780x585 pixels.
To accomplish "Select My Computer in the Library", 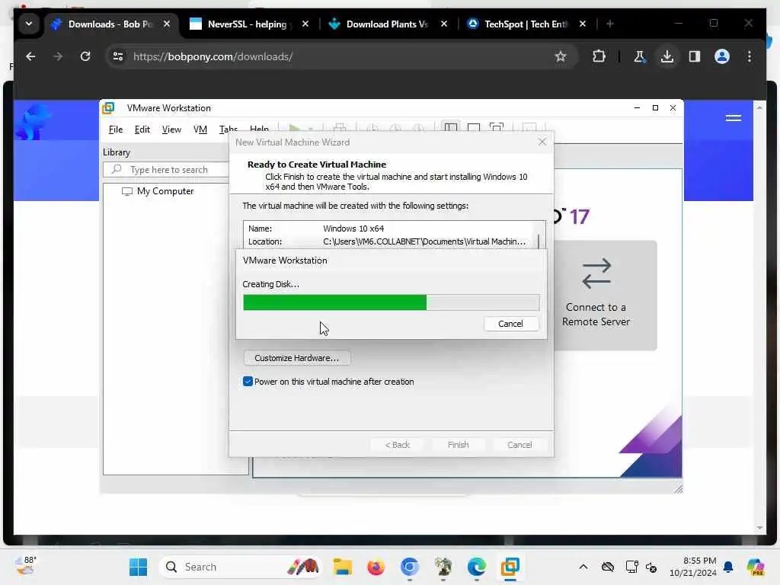I will click(x=158, y=191).
